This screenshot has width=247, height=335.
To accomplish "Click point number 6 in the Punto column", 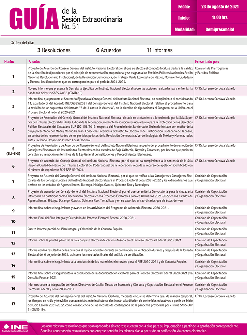I will (x=13, y=166).
